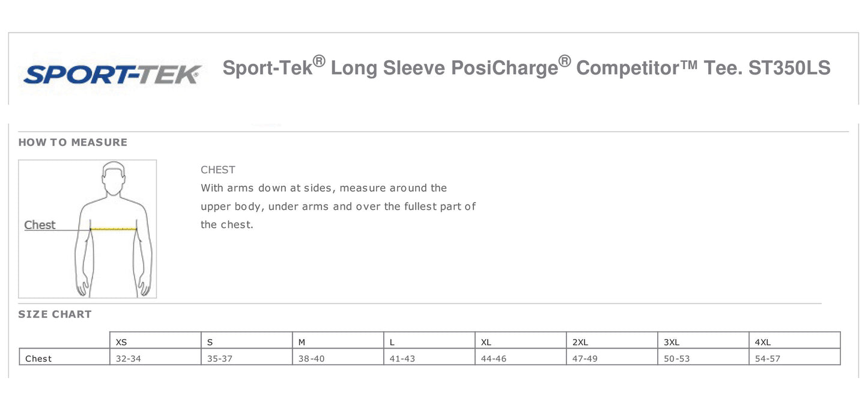The width and height of the screenshot is (868, 413).
Task: Click the product title ST350LS heading
Action: coord(526,68)
